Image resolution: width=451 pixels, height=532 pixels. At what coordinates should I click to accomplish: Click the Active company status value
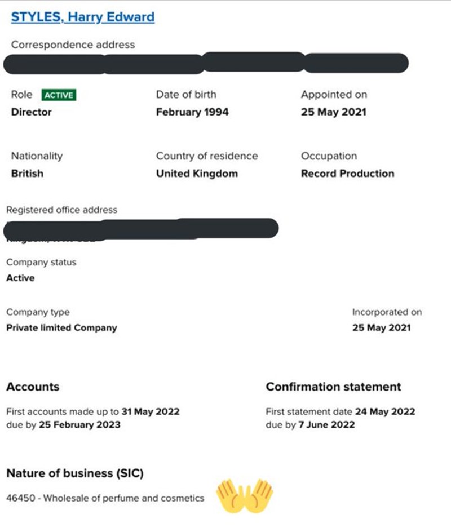tap(20, 278)
